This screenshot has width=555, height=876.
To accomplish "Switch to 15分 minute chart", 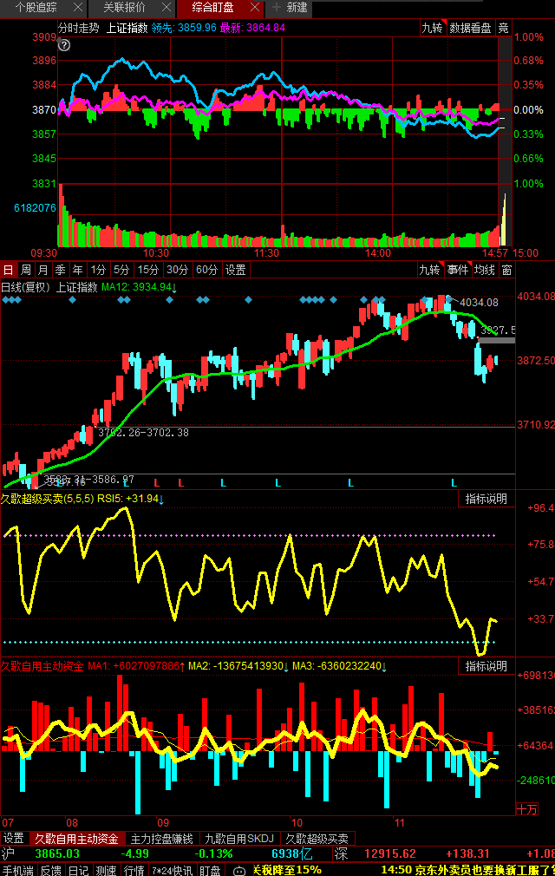I will point(148,270).
